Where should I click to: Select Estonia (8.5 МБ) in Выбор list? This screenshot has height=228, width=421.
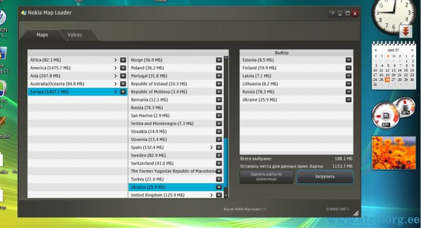pos(296,60)
